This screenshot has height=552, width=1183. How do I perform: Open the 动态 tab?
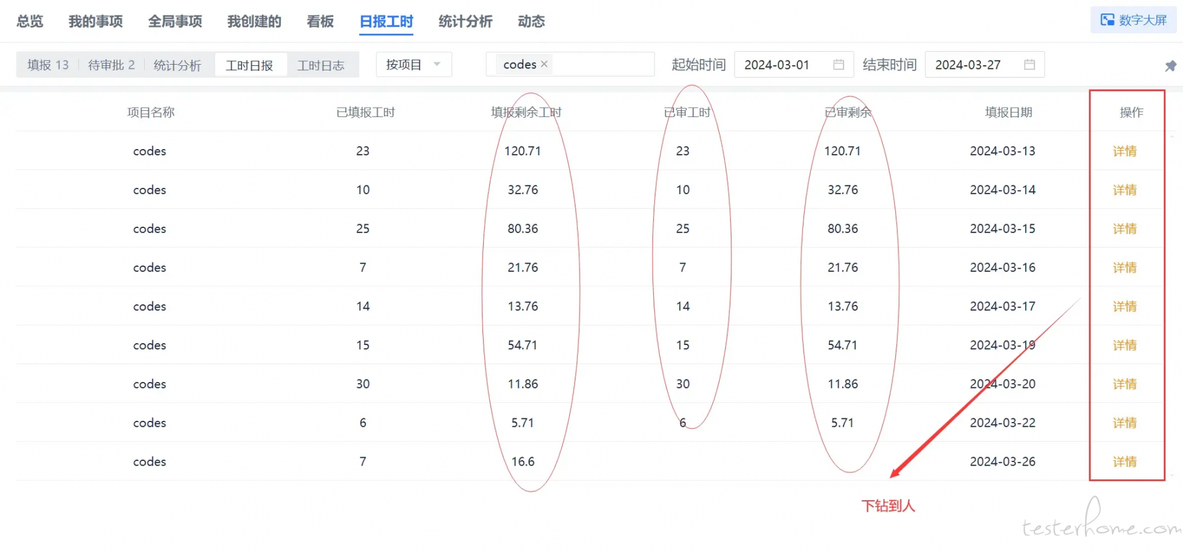(532, 22)
